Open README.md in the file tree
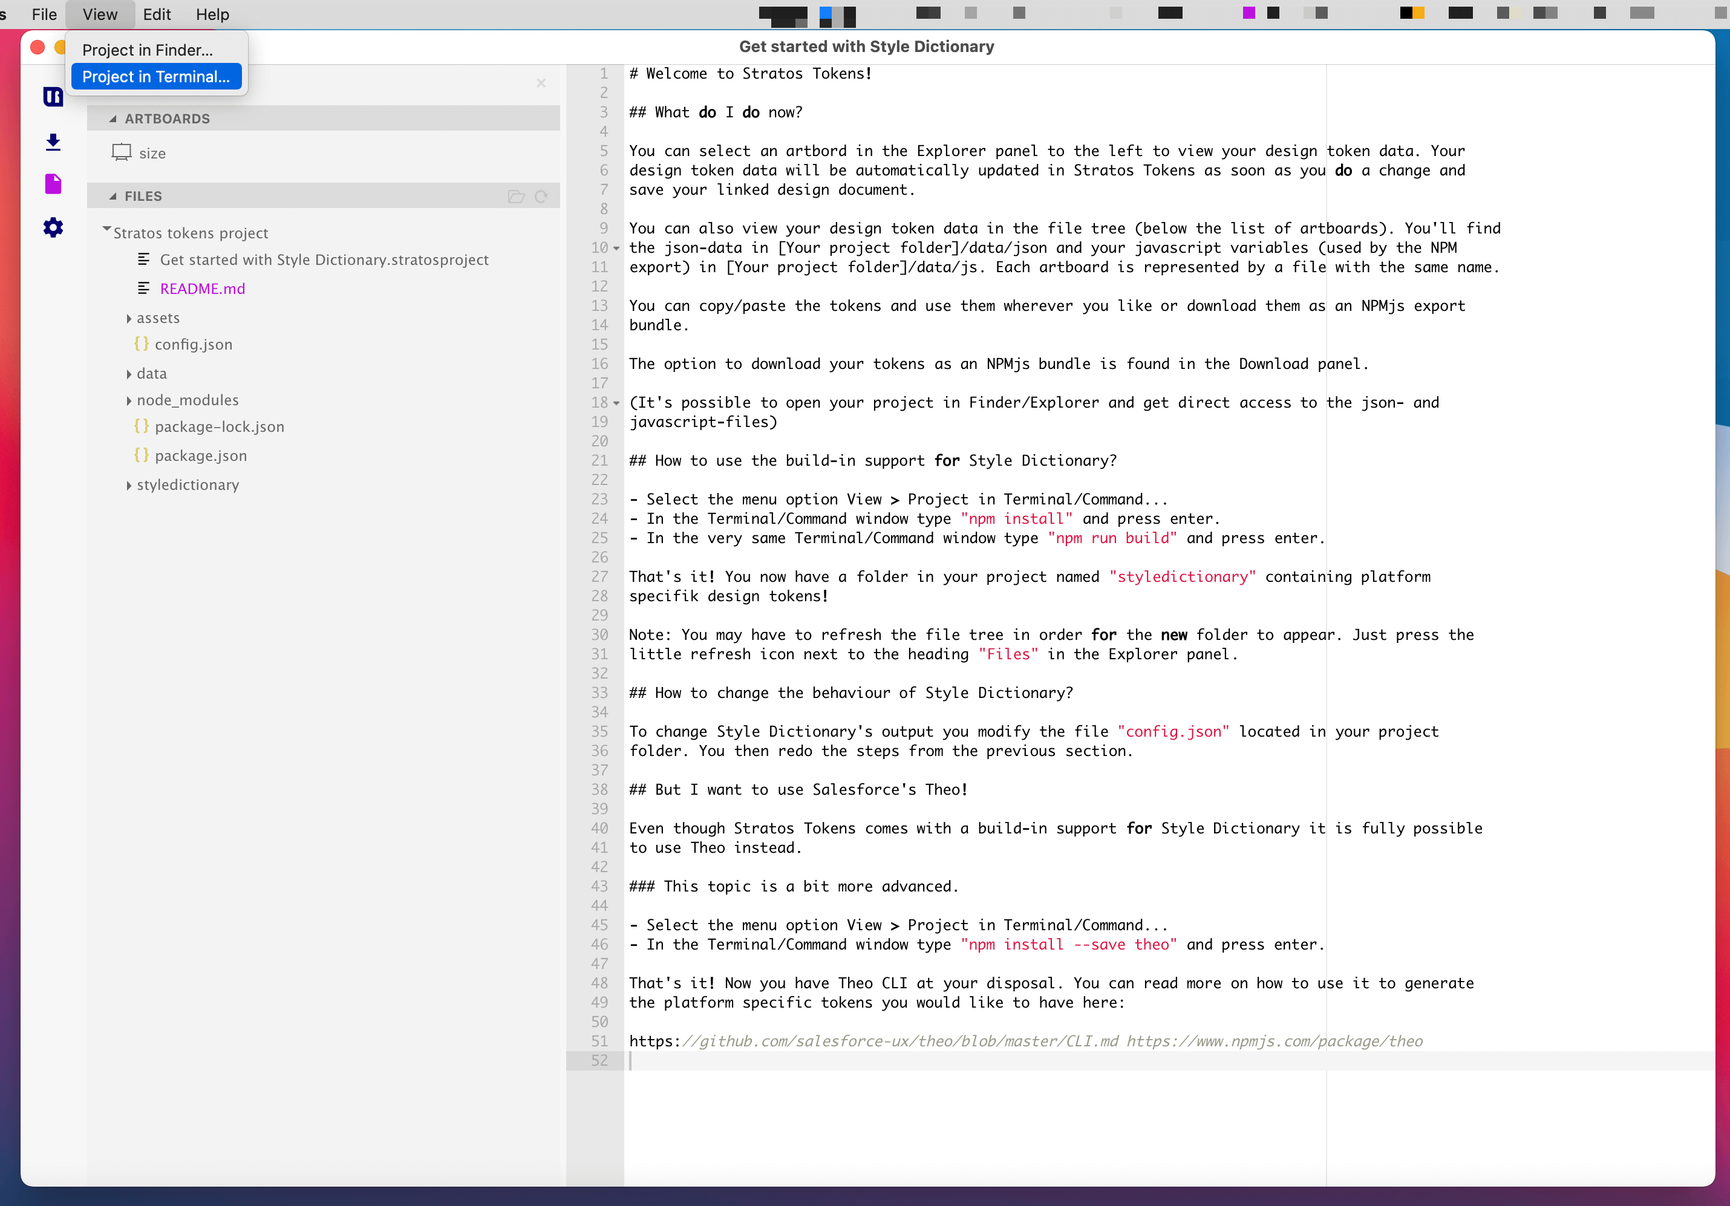This screenshot has height=1206, width=1730. click(x=203, y=288)
